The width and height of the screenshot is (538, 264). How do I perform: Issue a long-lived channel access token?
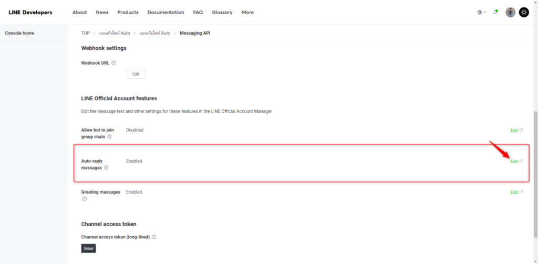coord(88,248)
